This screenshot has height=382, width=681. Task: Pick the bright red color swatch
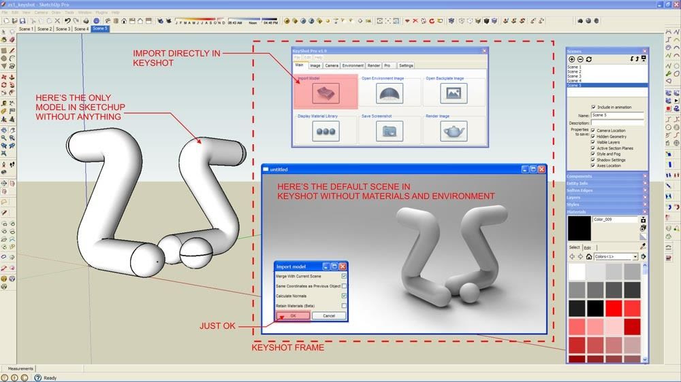(x=614, y=309)
